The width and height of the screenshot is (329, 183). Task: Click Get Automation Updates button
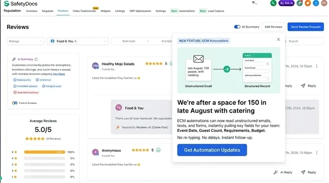coord(212,150)
